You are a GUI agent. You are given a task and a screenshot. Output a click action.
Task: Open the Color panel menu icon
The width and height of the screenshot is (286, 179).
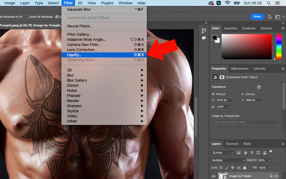[283, 28]
